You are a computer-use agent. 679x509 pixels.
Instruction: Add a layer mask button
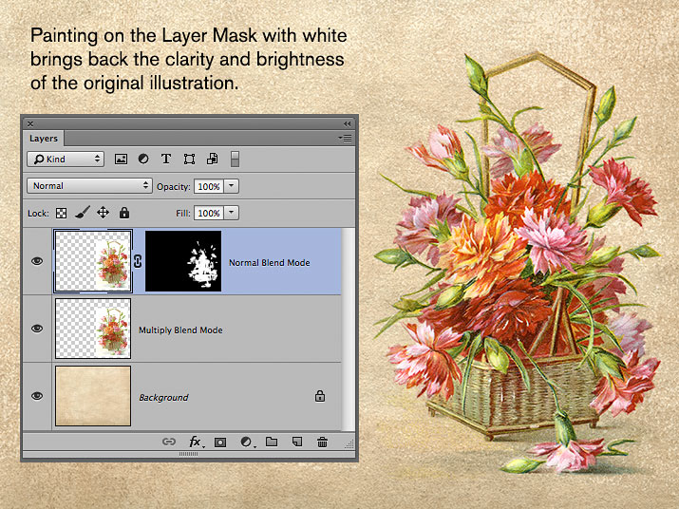click(x=220, y=443)
